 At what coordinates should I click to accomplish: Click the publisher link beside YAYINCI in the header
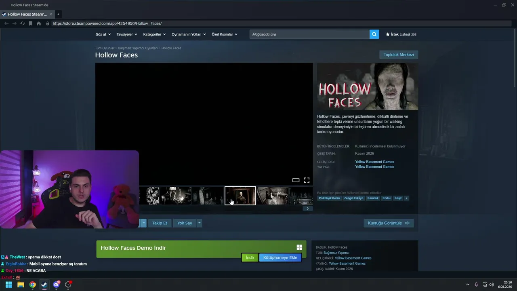[374, 167]
